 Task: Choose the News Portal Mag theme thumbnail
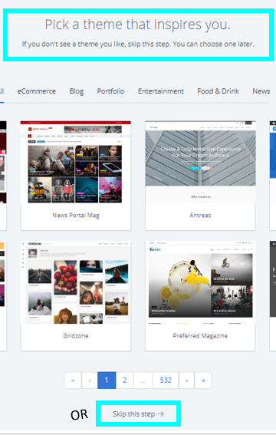(x=76, y=162)
